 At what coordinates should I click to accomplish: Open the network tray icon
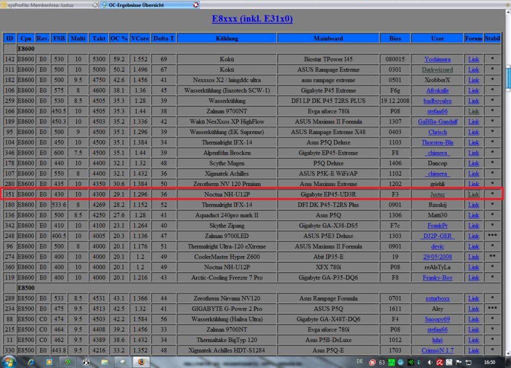click(x=468, y=362)
